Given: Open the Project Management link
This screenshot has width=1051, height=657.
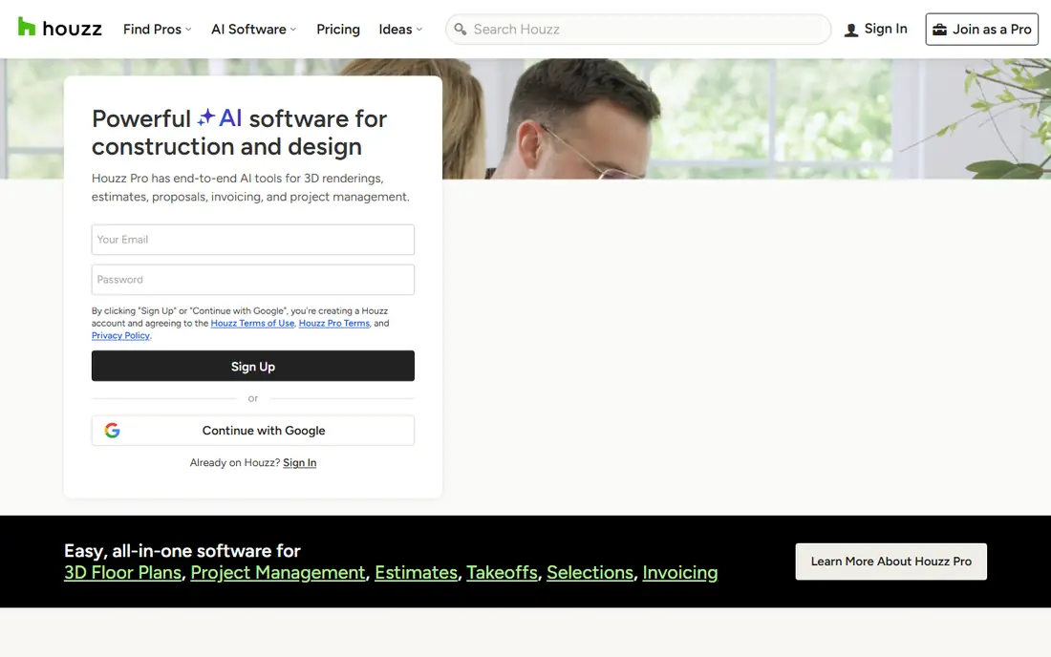Looking at the screenshot, I should point(277,573).
